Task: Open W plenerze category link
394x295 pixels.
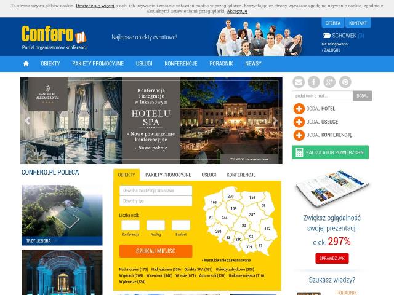Action: tap(132, 281)
